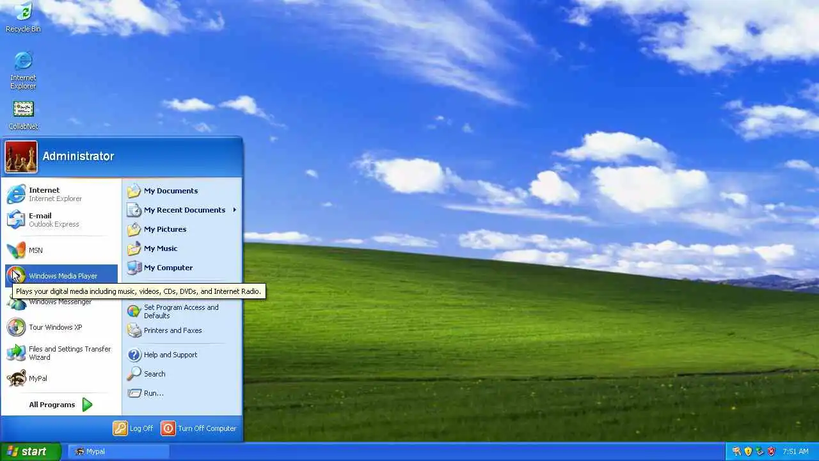Open Files and Settings Transfer Wizard
The height and width of the screenshot is (461, 819).
(61, 353)
